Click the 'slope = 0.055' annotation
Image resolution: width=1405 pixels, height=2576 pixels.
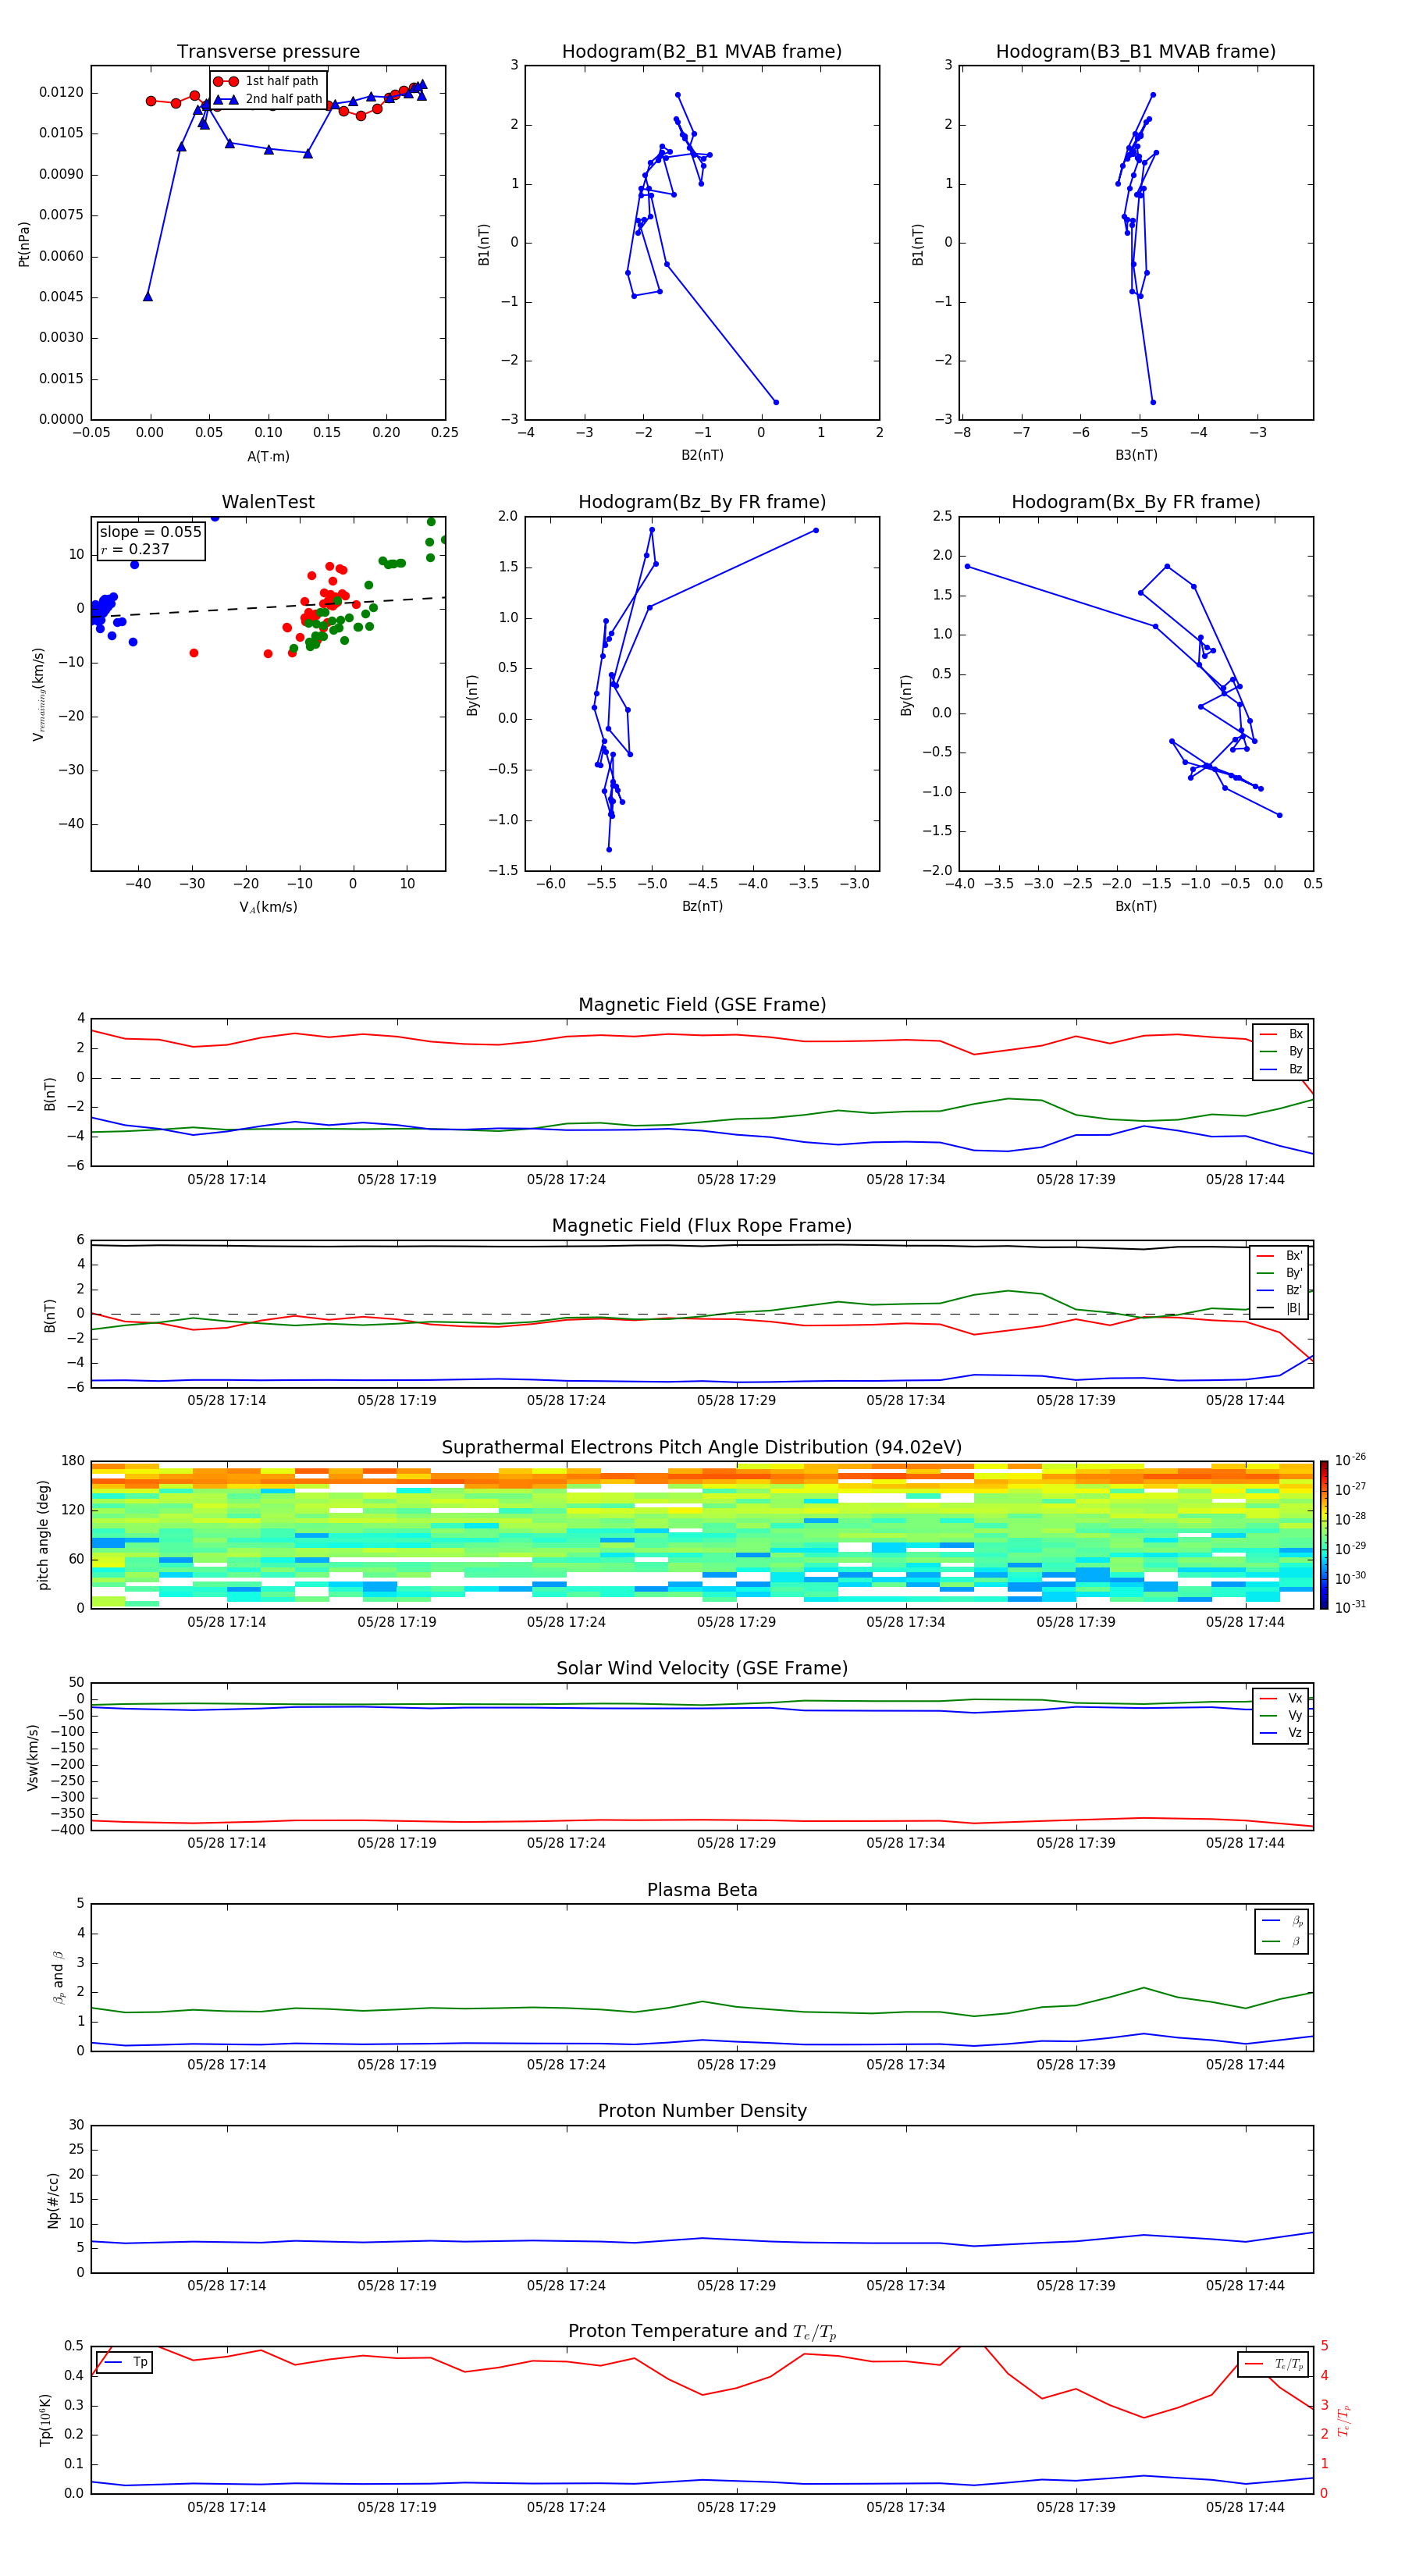click(151, 532)
